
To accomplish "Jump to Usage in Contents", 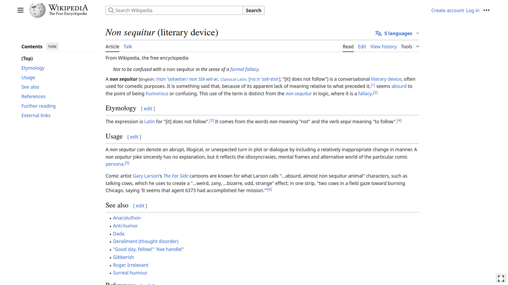I will (x=28, y=77).
